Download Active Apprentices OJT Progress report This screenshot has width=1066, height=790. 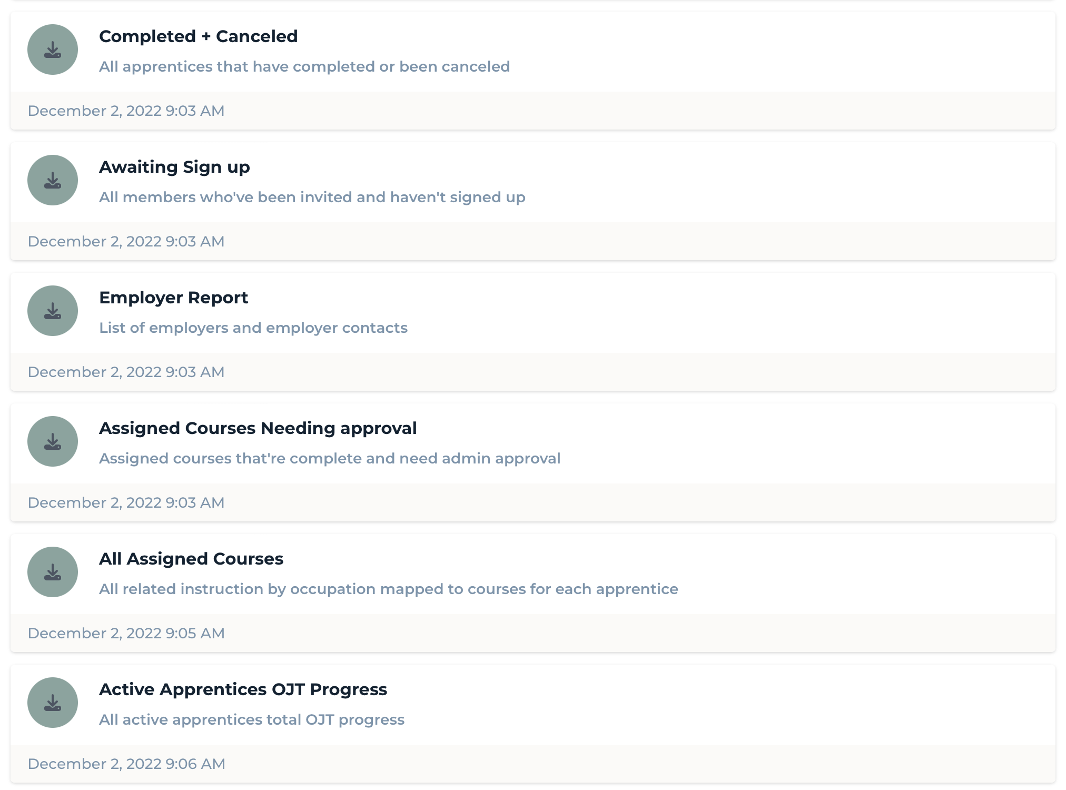[x=53, y=703]
